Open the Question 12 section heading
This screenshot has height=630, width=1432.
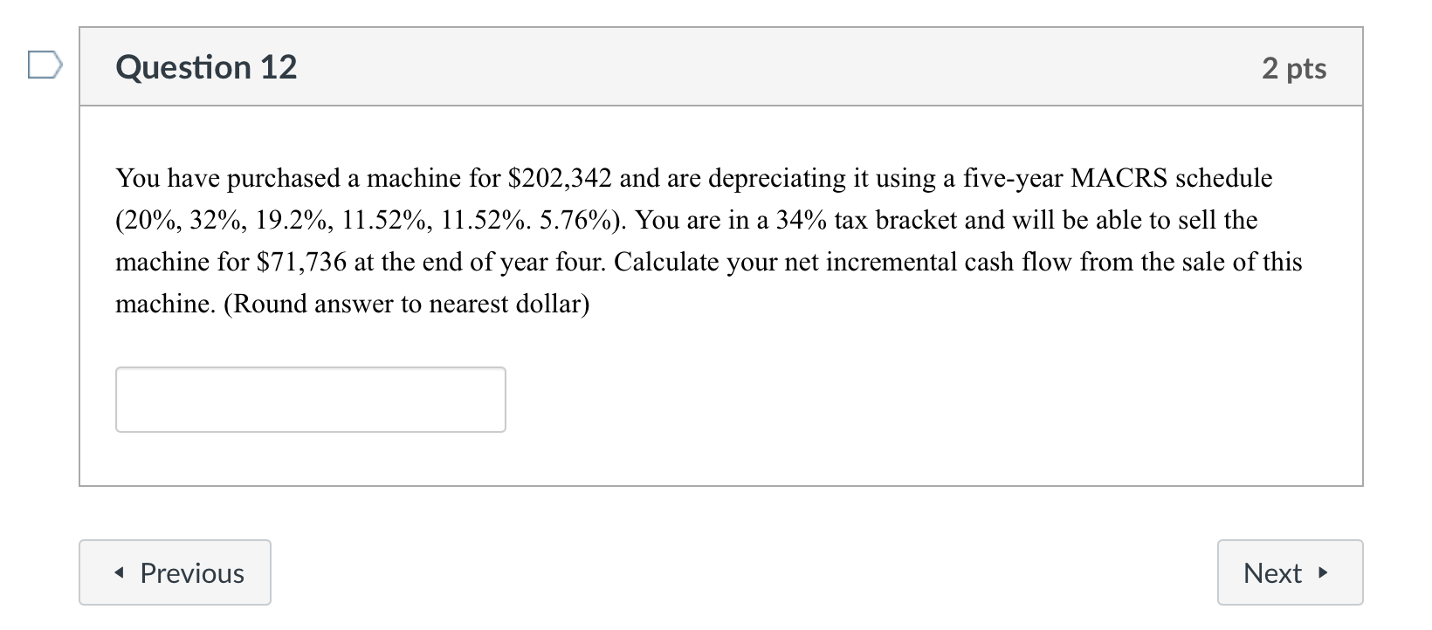click(x=206, y=66)
